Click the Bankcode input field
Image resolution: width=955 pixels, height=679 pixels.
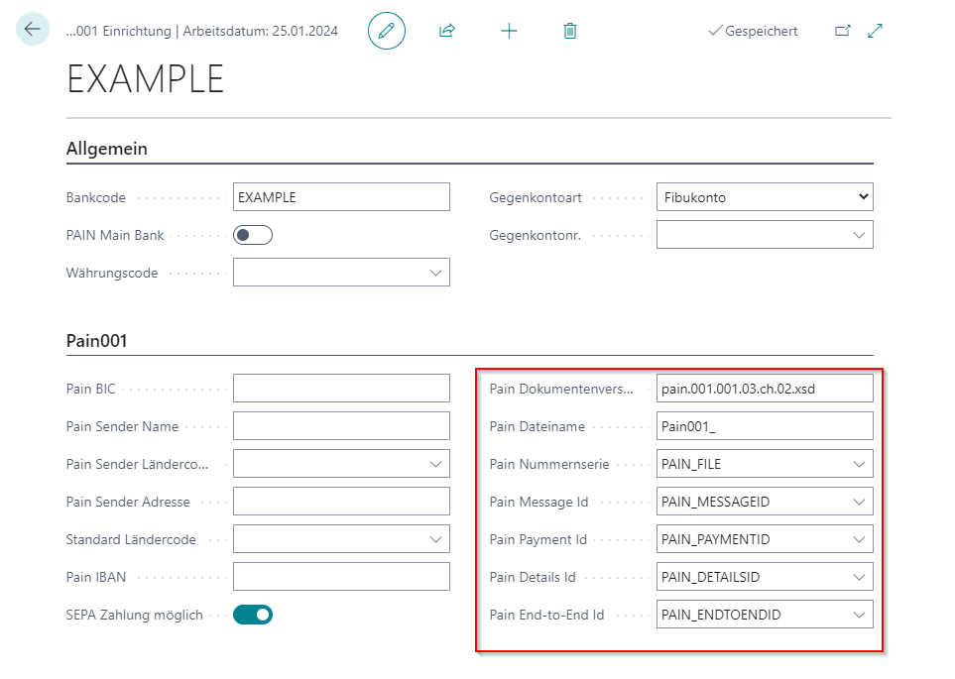340,197
